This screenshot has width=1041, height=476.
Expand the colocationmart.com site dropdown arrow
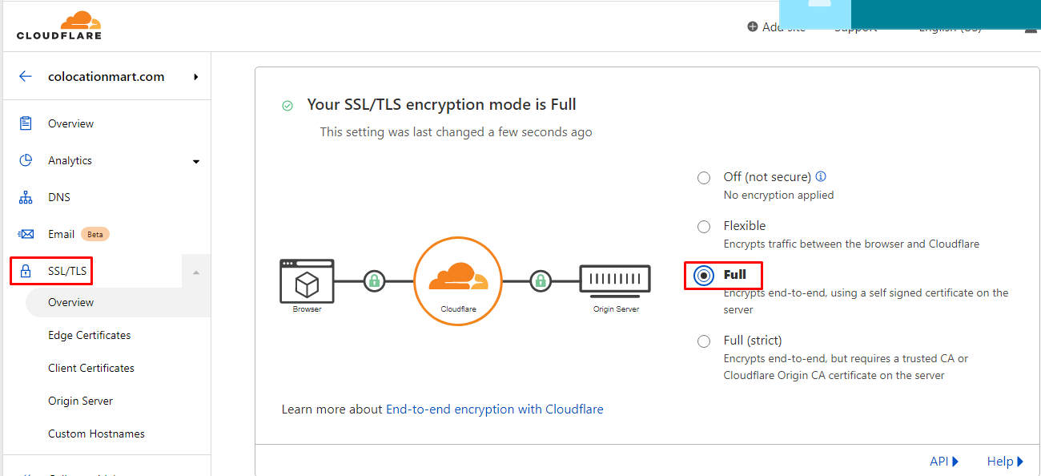tap(195, 77)
